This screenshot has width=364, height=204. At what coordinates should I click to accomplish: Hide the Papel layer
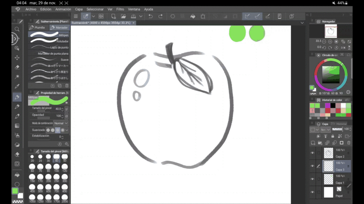[x=312, y=192]
